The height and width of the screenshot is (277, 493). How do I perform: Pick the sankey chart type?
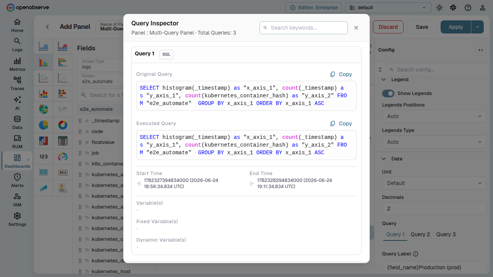tap(44, 188)
